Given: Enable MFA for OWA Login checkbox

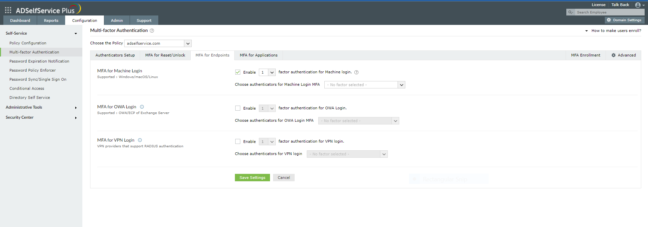Looking at the screenshot, I should click(238, 108).
